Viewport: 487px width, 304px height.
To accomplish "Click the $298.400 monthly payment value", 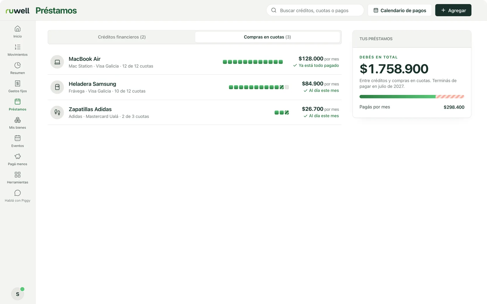I will pyautogui.click(x=454, y=107).
